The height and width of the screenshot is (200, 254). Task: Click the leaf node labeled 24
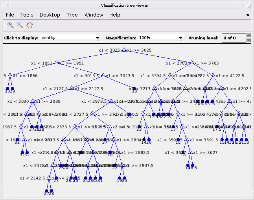pos(129,114)
